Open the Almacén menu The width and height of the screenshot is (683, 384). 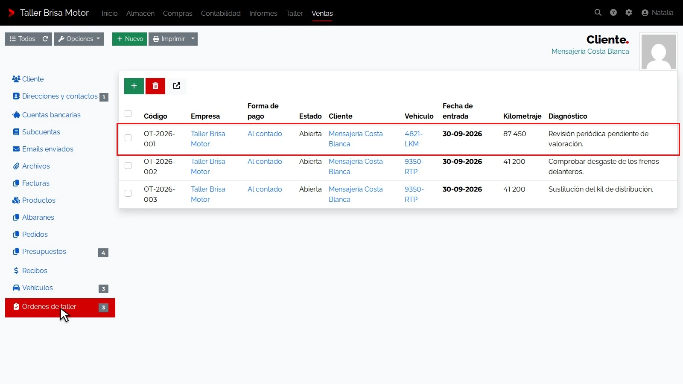point(140,13)
